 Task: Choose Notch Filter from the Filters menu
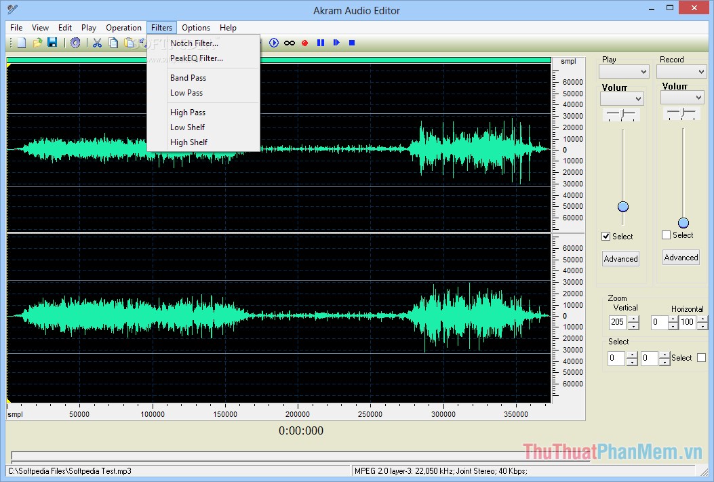[193, 43]
